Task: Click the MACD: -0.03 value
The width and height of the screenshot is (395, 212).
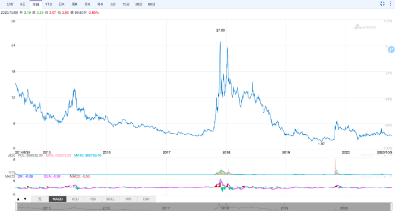Action: pos(80,176)
